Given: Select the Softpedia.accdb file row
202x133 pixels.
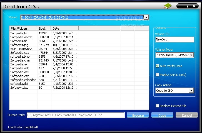Looking at the screenshot, I should 79,37.
